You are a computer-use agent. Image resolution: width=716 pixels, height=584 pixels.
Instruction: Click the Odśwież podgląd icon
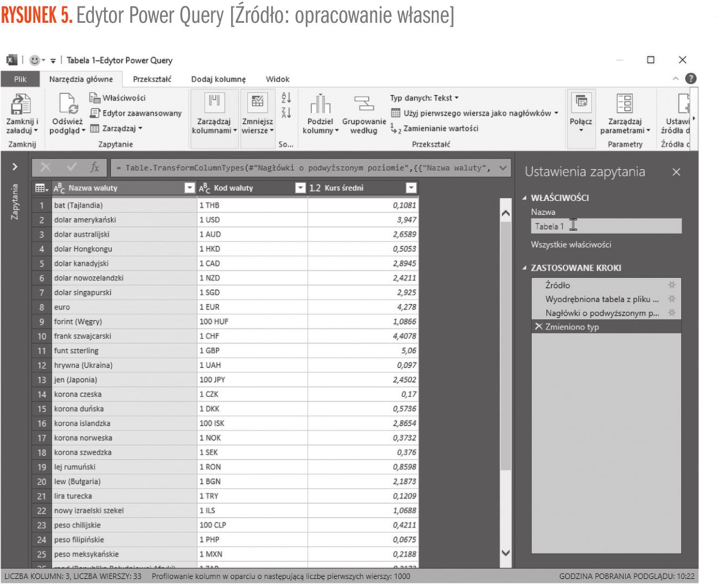[68, 104]
